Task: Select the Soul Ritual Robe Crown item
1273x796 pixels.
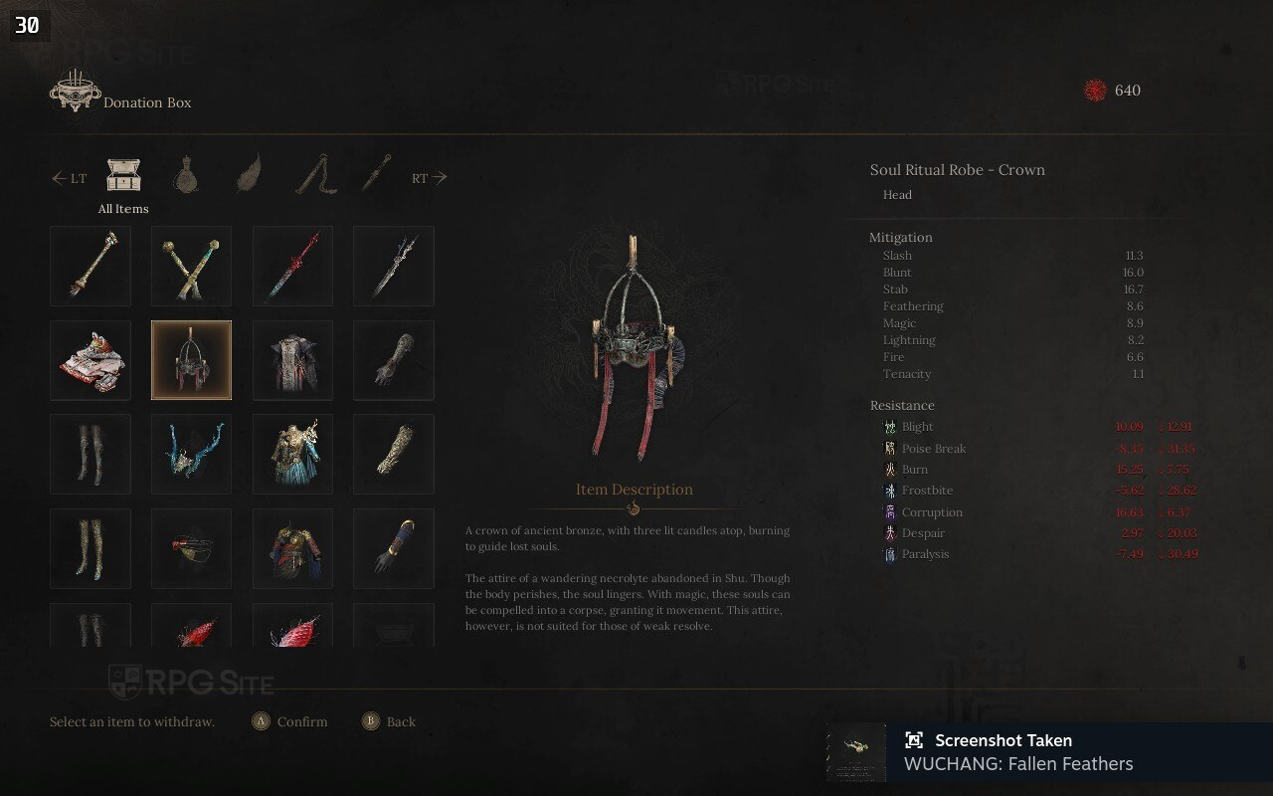Action: 191,360
